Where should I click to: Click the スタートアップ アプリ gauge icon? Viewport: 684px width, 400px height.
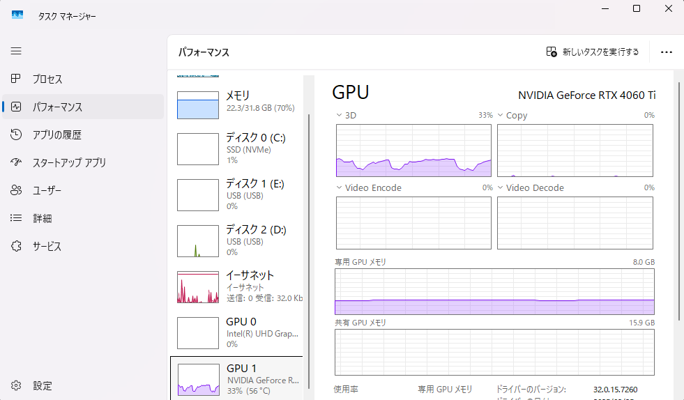coord(17,163)
